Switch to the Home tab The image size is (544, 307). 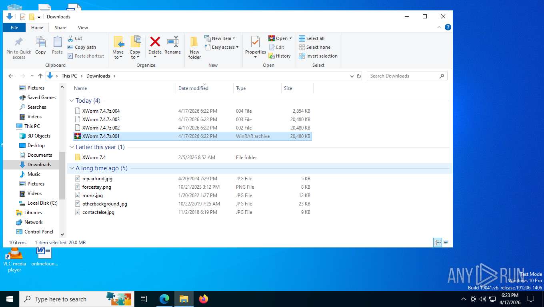tap(37, 28)
